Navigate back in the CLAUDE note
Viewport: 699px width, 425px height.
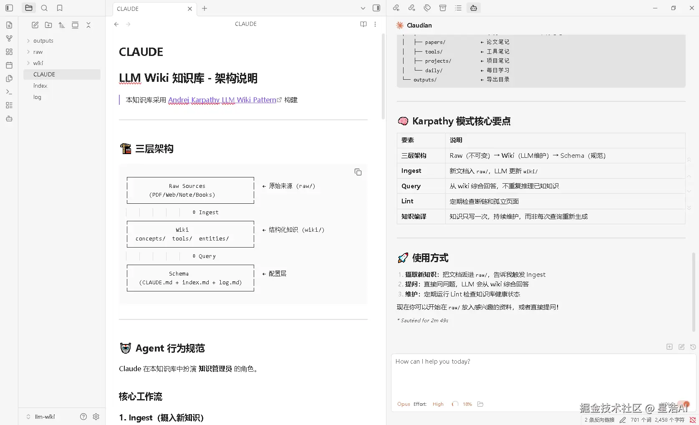[x=116, y=24]
